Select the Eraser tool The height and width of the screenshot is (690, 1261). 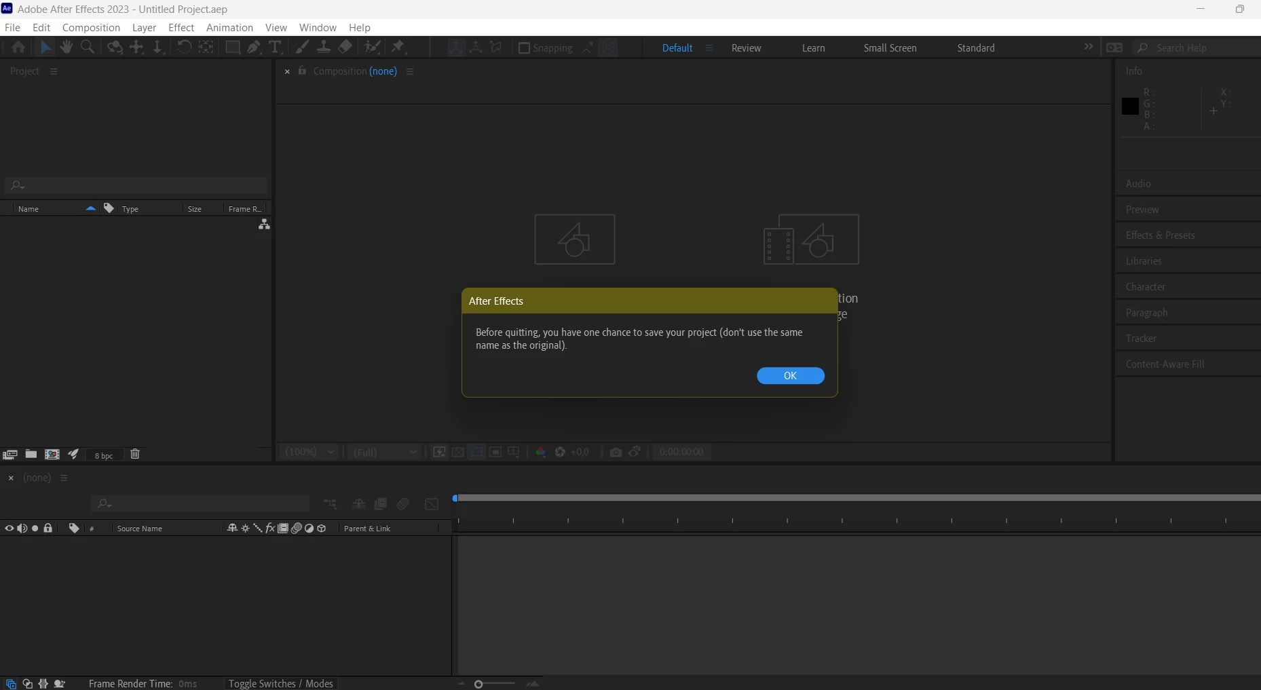[x=345, y=47]
